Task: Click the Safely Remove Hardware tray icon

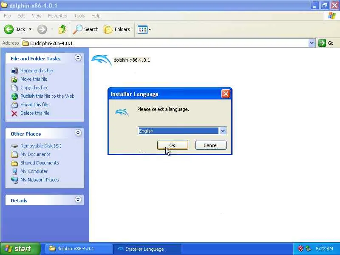Action: 308,249
